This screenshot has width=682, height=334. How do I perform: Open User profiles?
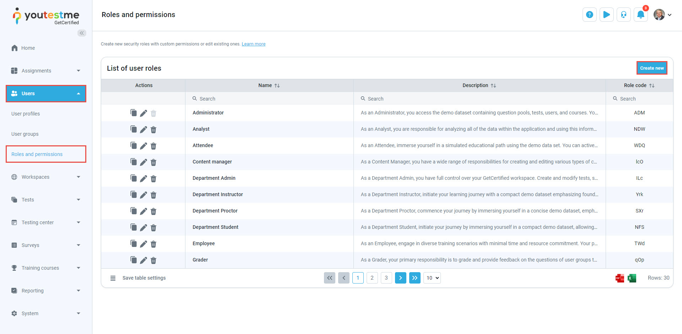pyautogui.click(x=26, y=114)
